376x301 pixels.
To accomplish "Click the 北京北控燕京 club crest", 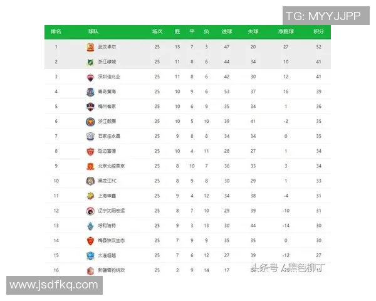I will click(90, 166).
